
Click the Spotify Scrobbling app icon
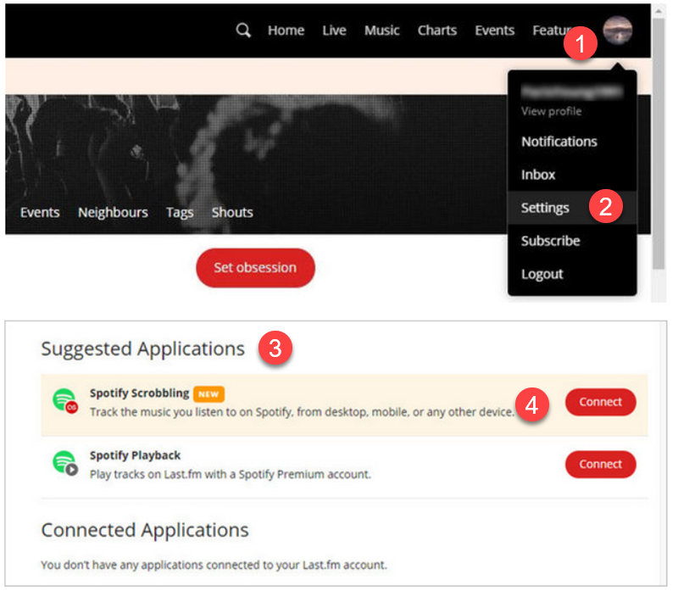[x=64, y=401]
